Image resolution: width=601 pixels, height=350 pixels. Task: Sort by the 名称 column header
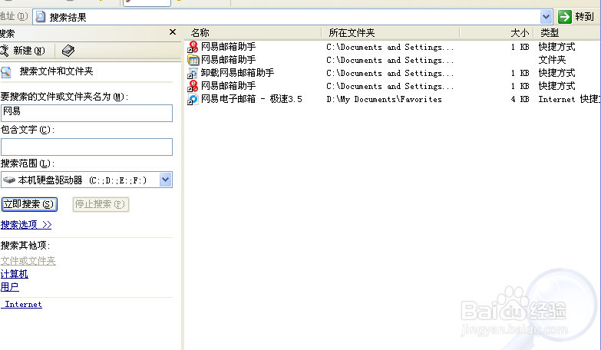(x=253, y=33)
